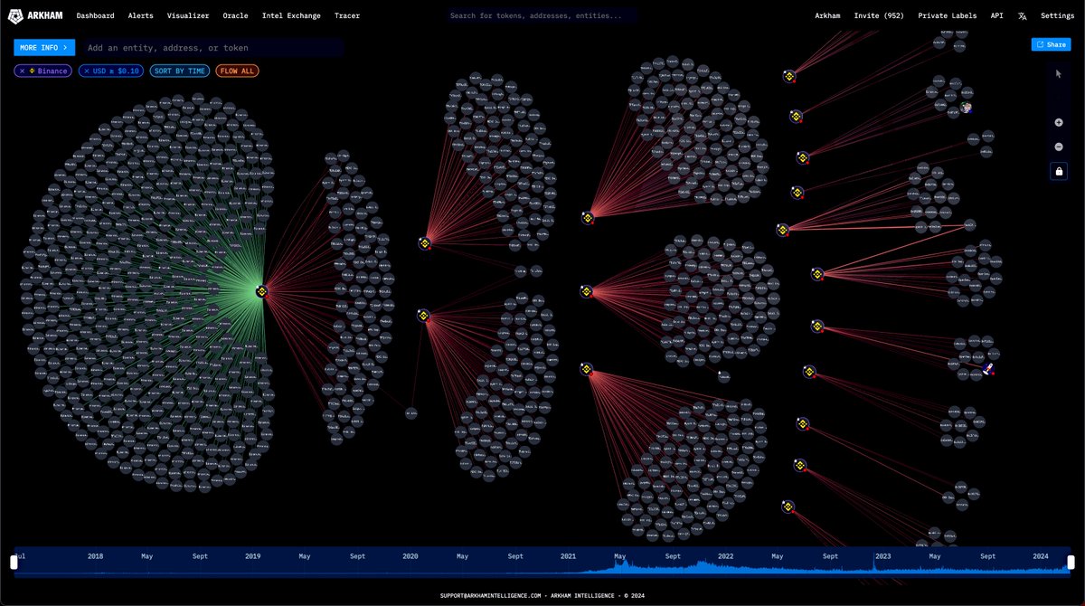The width and height of the screenshot is (1085, 606).
Task: Switch to the Visualizer tab
Action: (x=187, y=15)
